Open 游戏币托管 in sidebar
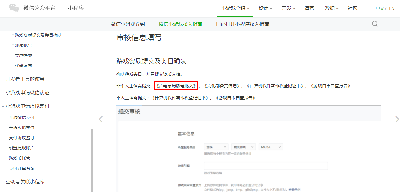 19,158
